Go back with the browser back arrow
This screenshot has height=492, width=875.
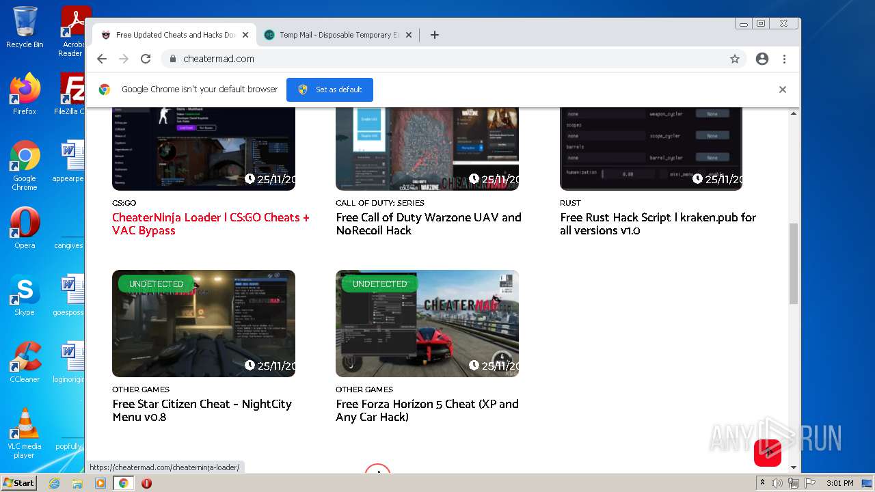pyautogui.click(x=102, y=59)
